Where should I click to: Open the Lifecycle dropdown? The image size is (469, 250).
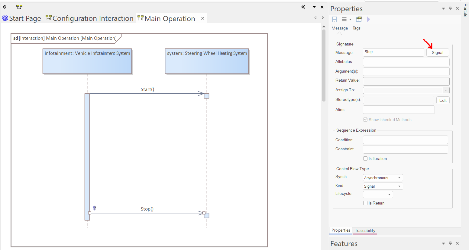click(378, 195)
